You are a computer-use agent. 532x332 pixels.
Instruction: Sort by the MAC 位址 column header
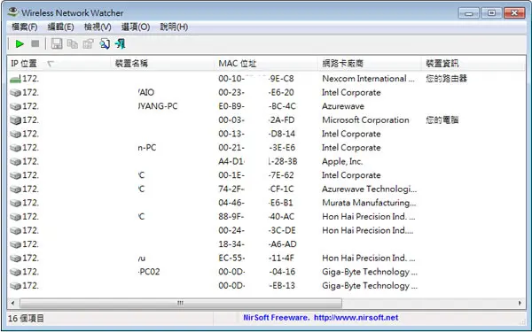coord(266,64)
